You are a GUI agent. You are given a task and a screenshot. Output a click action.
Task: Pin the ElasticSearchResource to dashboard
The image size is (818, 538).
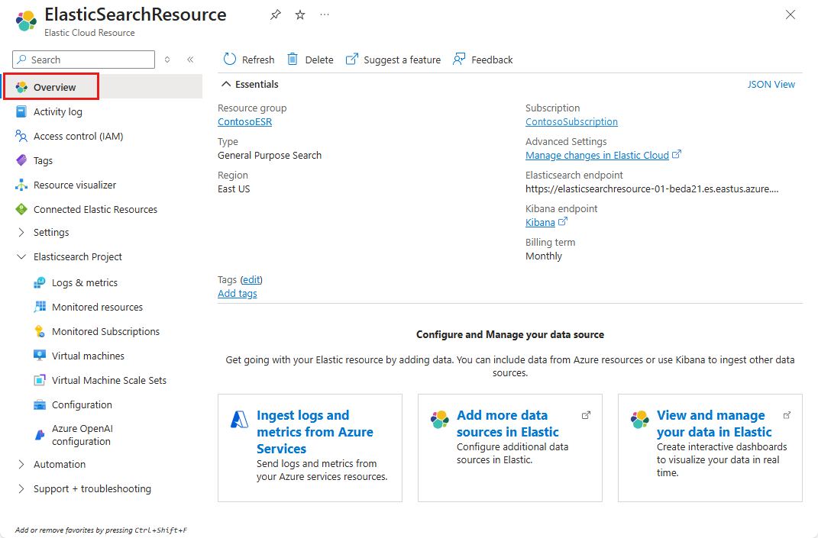coord(276,15)
